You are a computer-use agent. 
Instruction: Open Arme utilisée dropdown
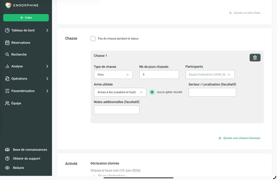coord(120,92)
